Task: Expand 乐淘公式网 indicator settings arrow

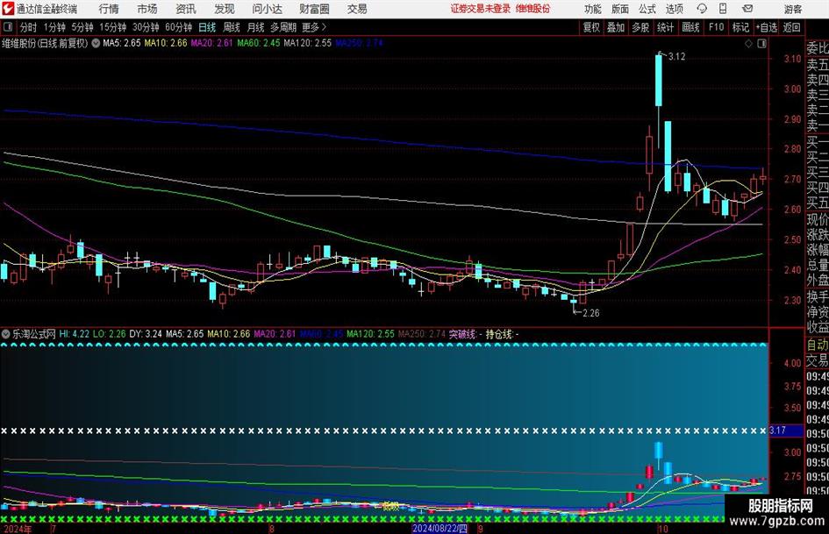Action: [x=6, y=334]
